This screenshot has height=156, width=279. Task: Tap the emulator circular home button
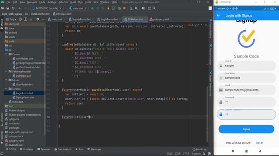(x=246, y=151)
